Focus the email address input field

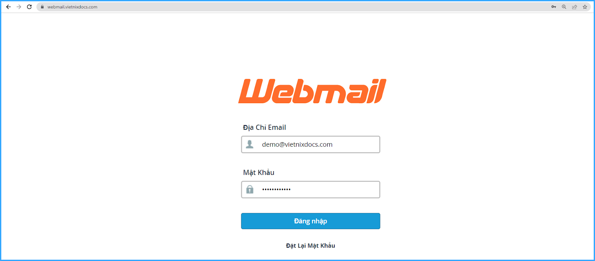tap(311, 144)
